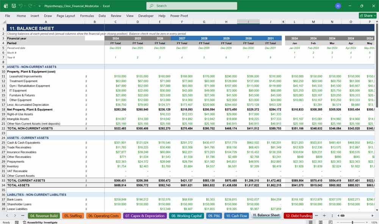
Task: Click the 11. BALANCE SHEET title cell
Action: pos(46,28)
